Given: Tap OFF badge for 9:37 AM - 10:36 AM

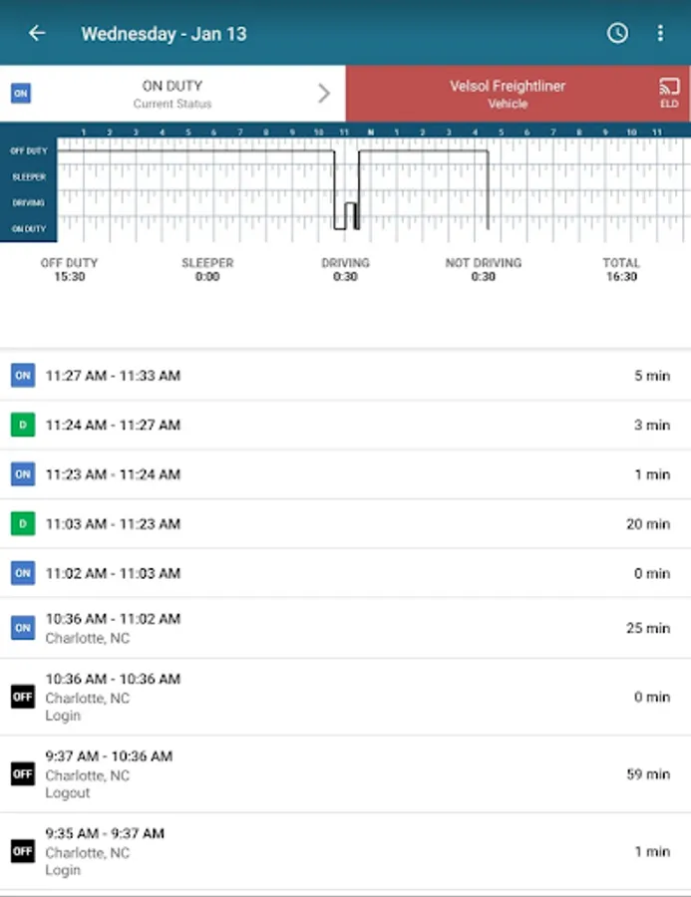Looking at the screenshot, I should [23, 774].
